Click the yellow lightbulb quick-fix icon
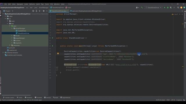 pos(58,54)
